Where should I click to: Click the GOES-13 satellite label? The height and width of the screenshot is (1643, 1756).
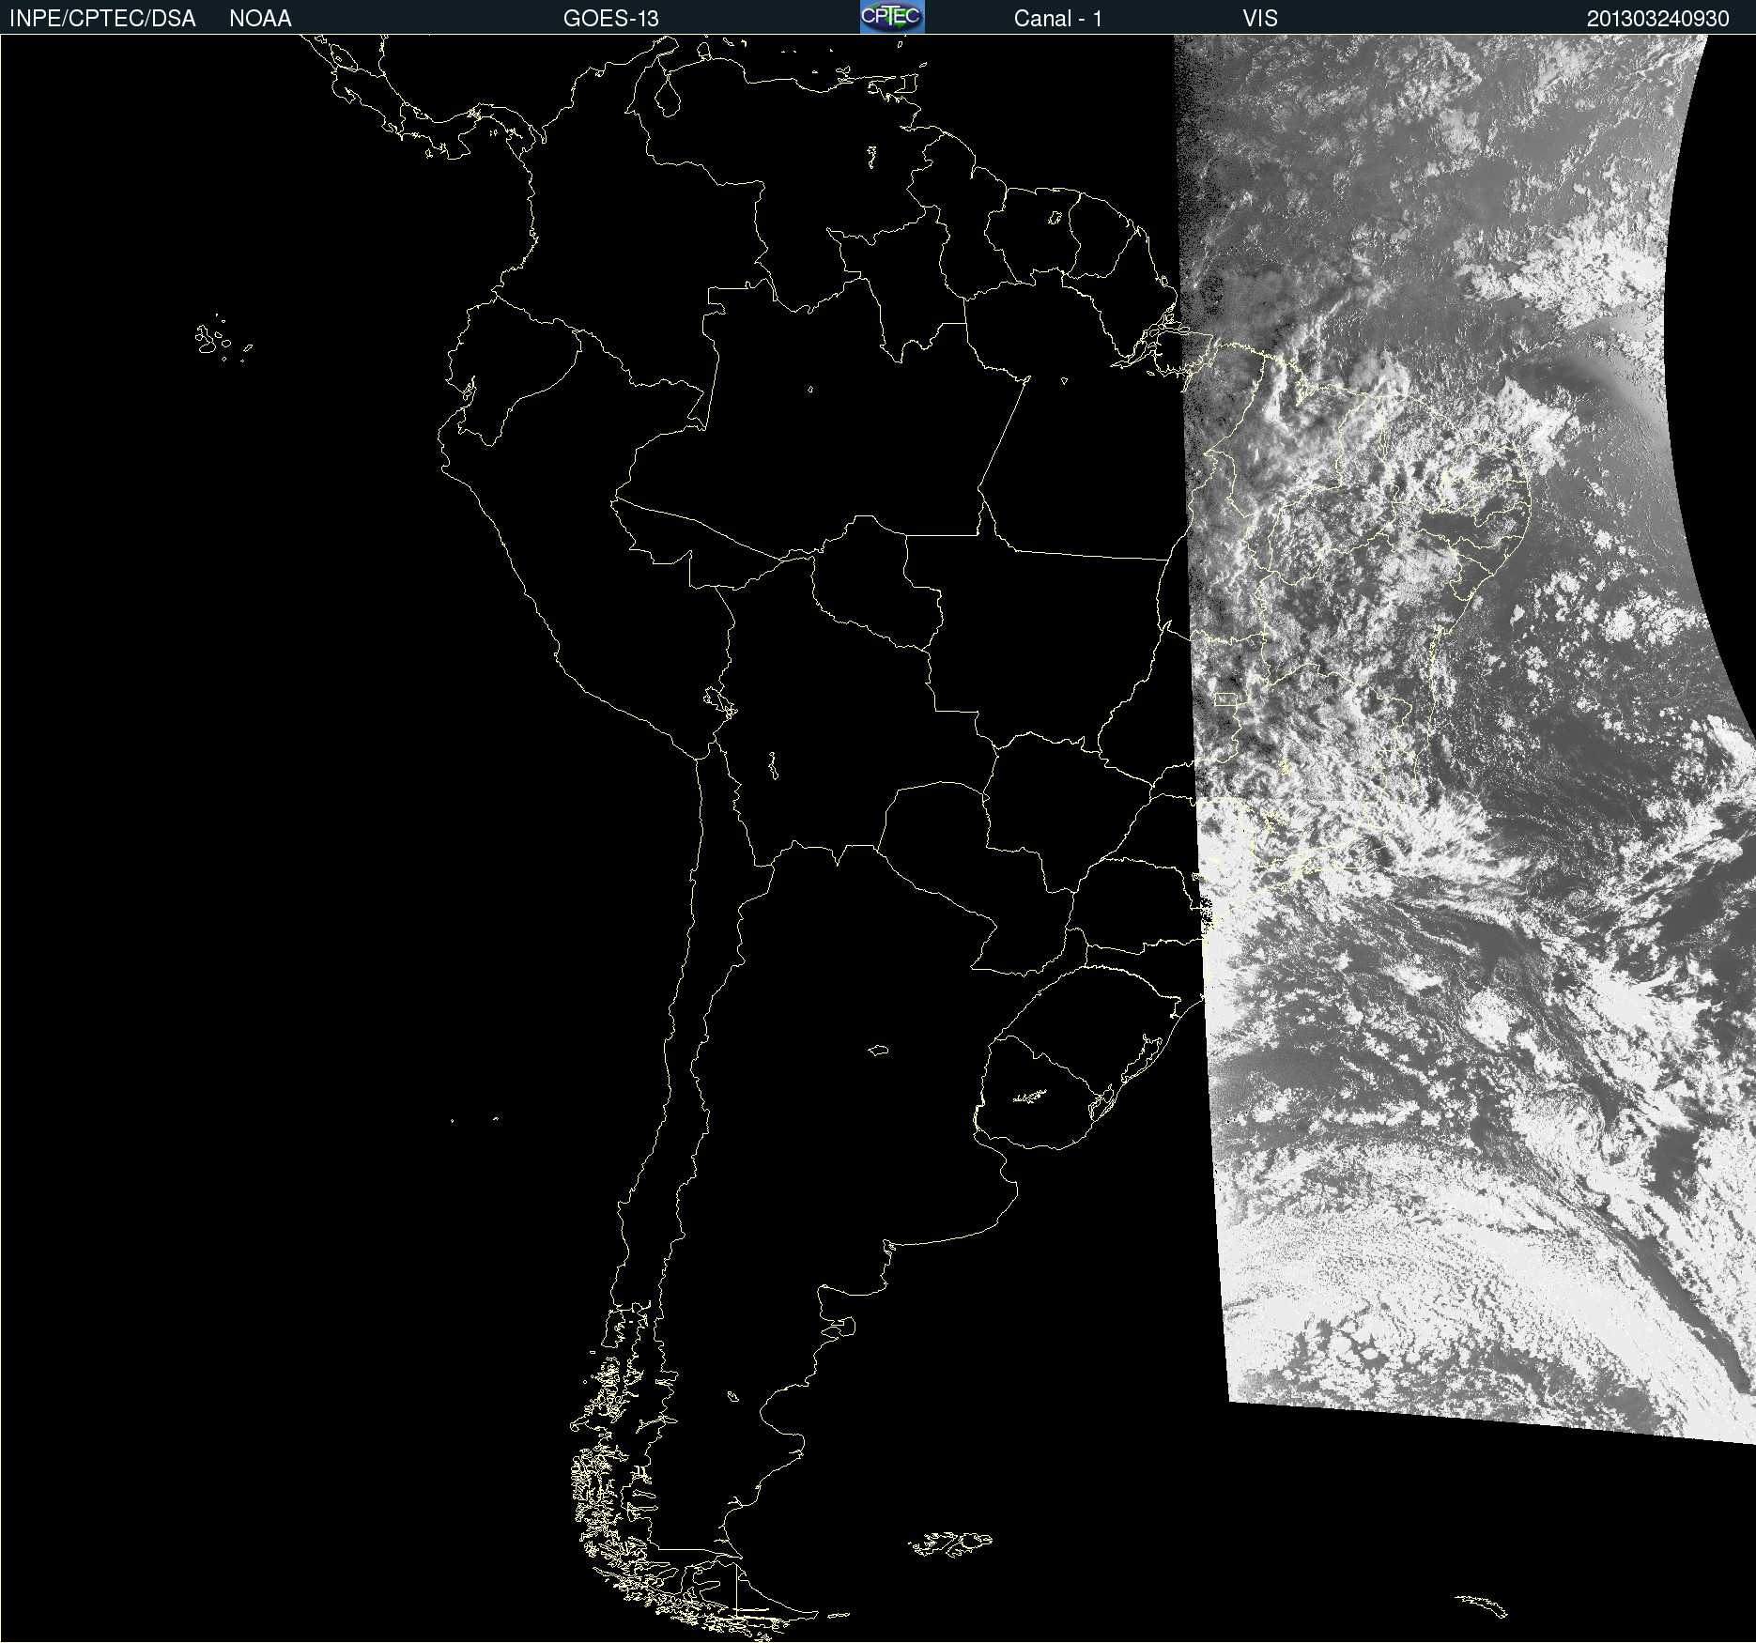pos(611,19)
